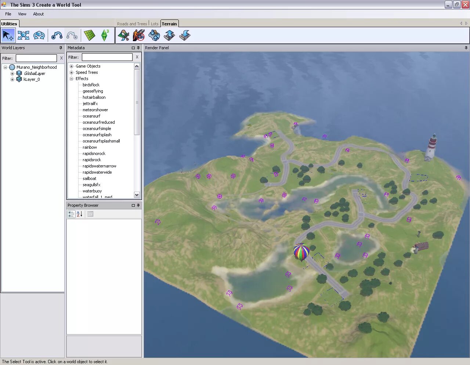The image size is (470, 365).
Task: Click the Categorized icon in Property Browser
Action: point(71,214)
